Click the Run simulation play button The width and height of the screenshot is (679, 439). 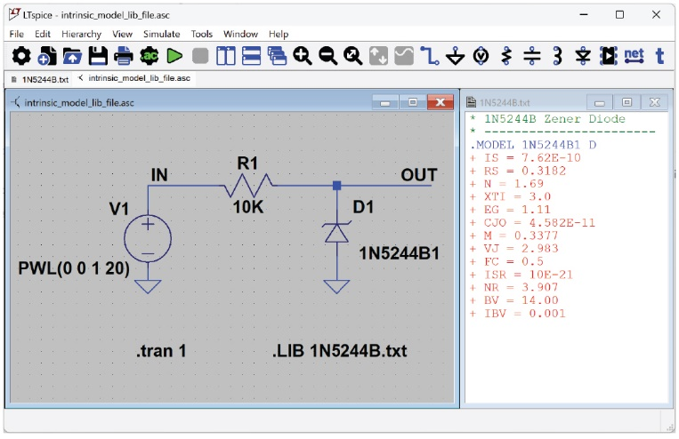pos(174,56)
